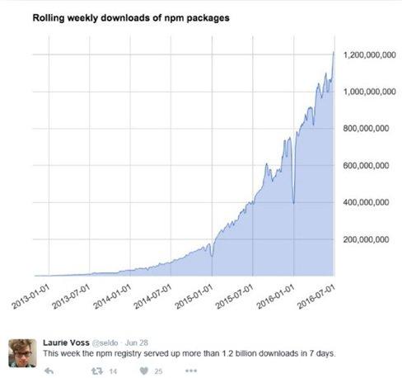Click the 200,000,000 y-axis label
The height and width of the screenshot is (378, 402).
click(366, 239)
